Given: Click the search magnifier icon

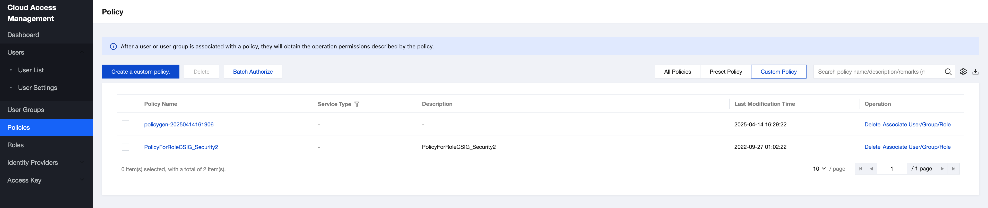Looking at the screenshot, I should click(x=948, y=72).
